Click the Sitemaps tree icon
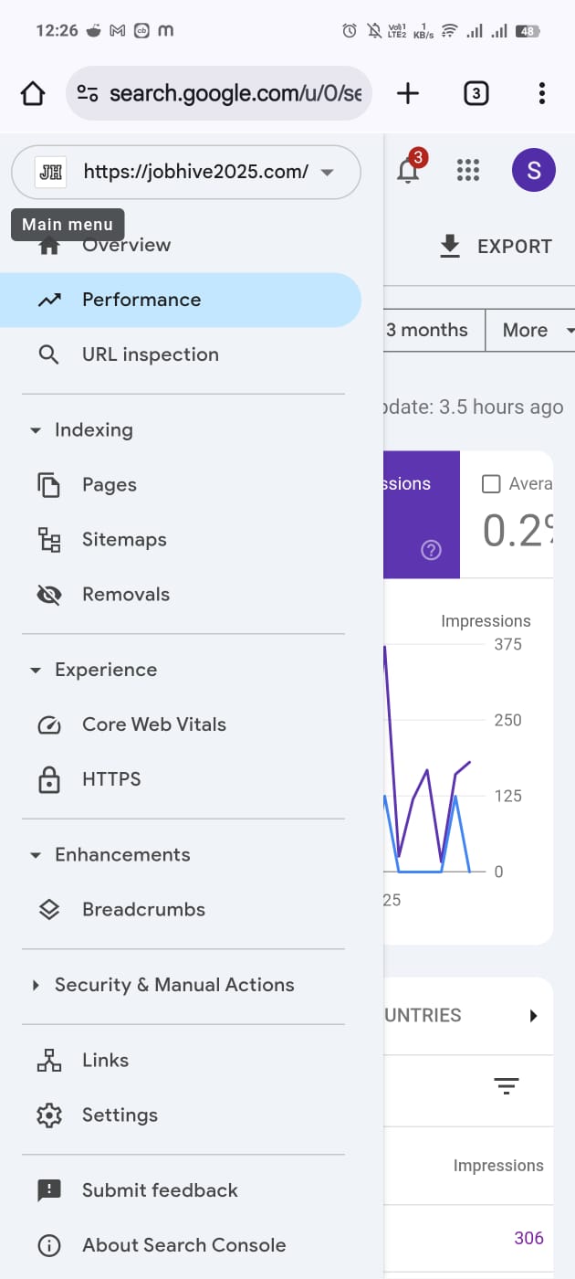The image size is (575, 1279). (49, 540)
